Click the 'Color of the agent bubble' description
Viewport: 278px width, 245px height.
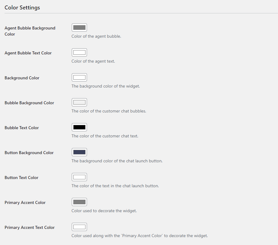tap(96, 36)
